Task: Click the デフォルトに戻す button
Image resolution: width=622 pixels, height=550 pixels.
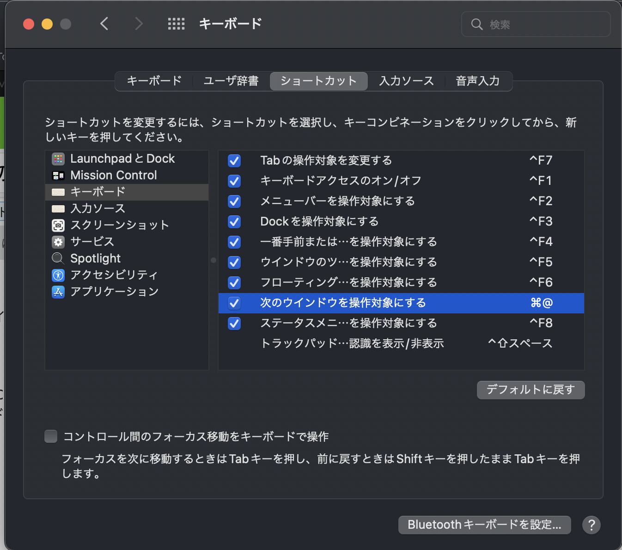Action: [x=531, y=390]
